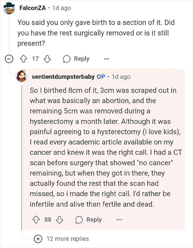Open FalconZA's username link

32,8
